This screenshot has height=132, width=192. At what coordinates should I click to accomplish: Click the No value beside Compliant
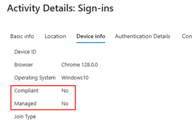pyautogui.click(x=65, y=91)
